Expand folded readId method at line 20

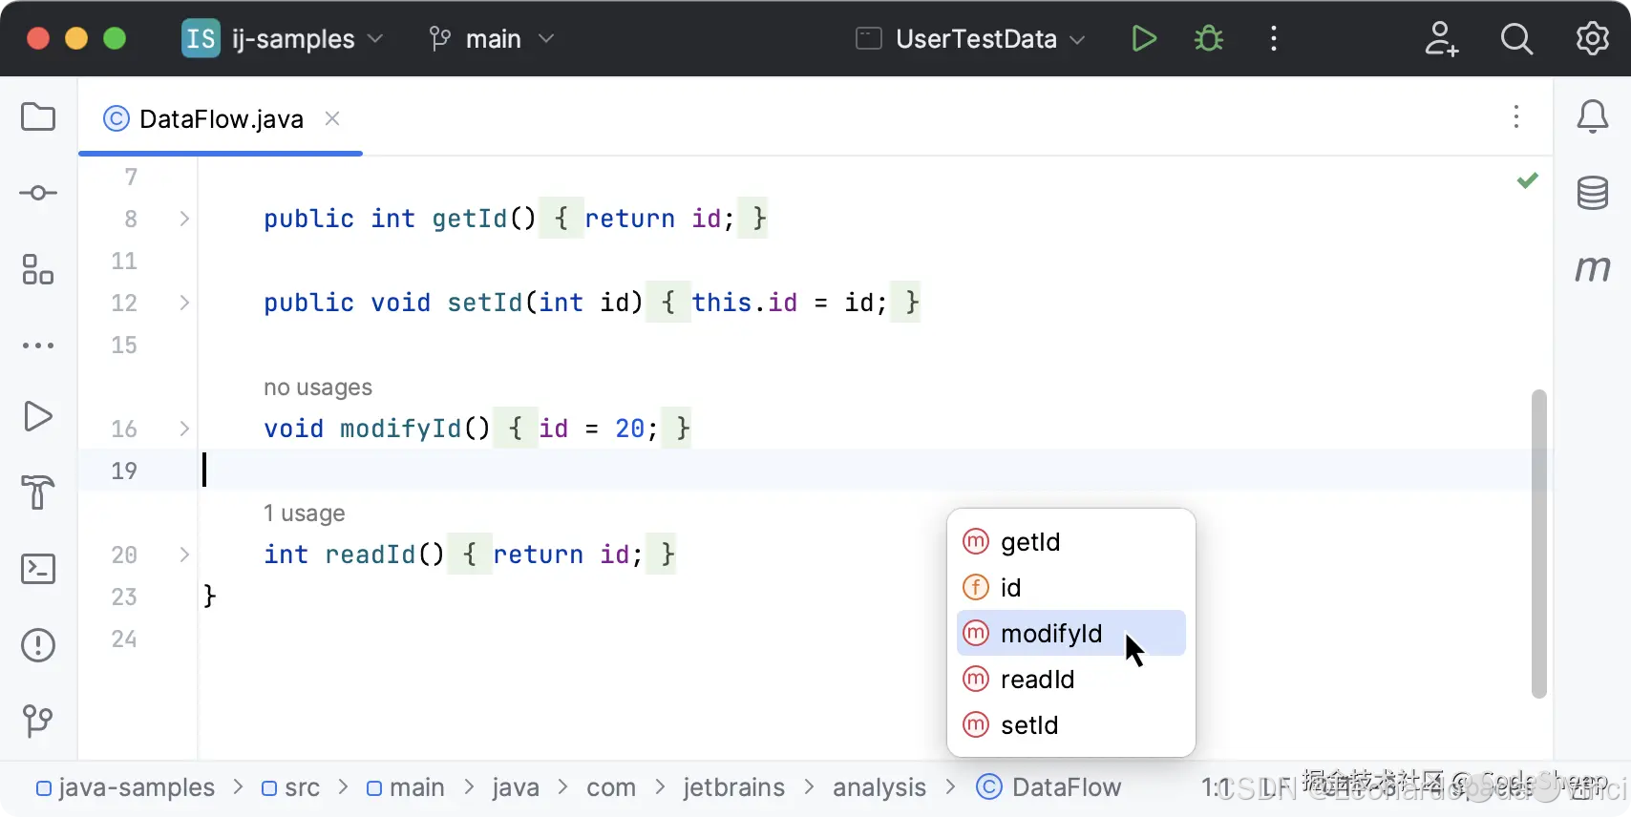click(x=184, y=555)
